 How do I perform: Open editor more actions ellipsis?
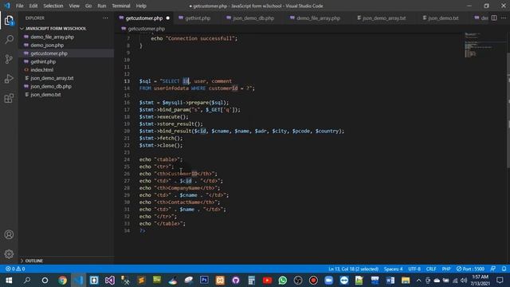coord(504,18)
